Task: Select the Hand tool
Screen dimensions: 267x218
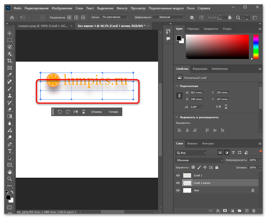Action: tap(10, 172)
